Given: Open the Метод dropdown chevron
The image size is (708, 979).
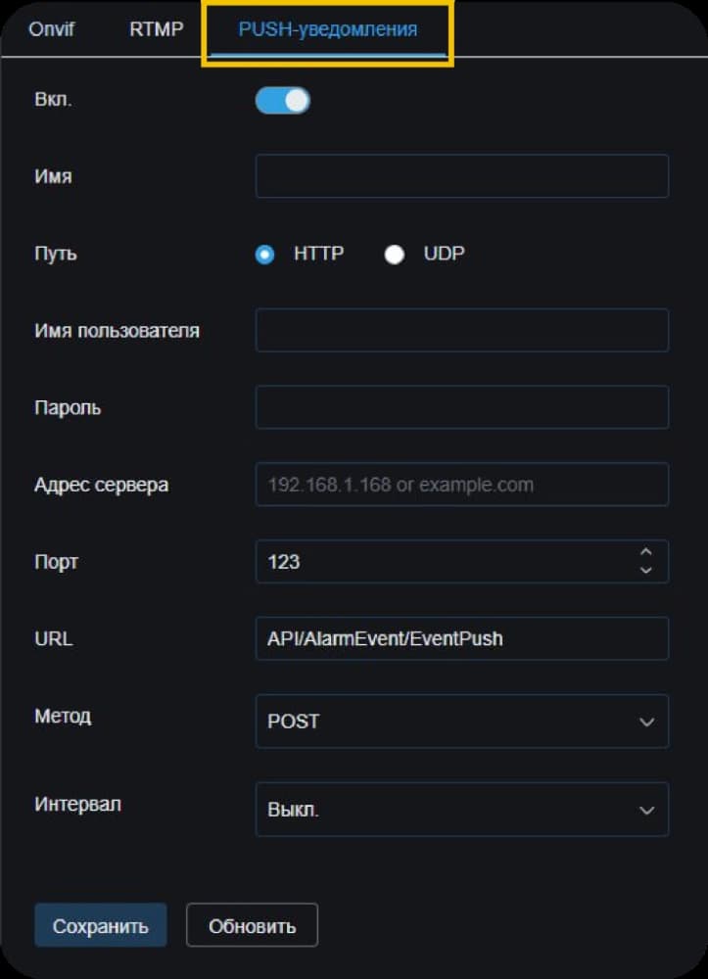Looking at the screenshot, I should (x=647, y=722).
